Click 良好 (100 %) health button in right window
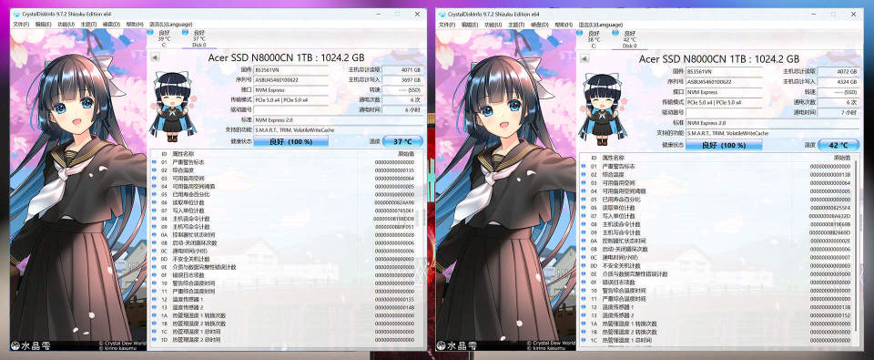The width and height of the screenshot is (874, 360). [x=723, y=145]
